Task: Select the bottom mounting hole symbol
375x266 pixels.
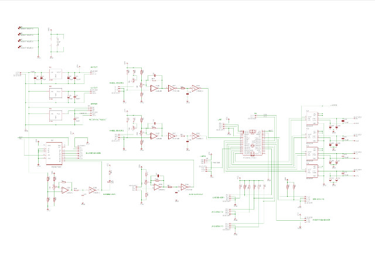Action: coord(21,49)
